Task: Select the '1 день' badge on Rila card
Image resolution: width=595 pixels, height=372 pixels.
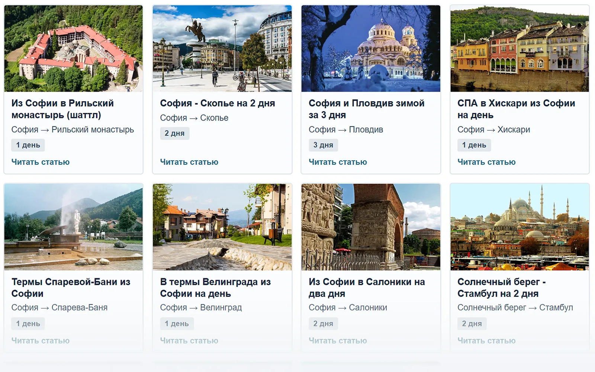Action: (28, 145)
